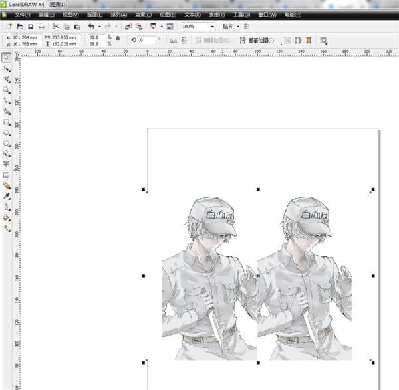Screen dimensions: 399x390
Task: Choose the Crop tool in the toolbox
Action: pos(7,78)
